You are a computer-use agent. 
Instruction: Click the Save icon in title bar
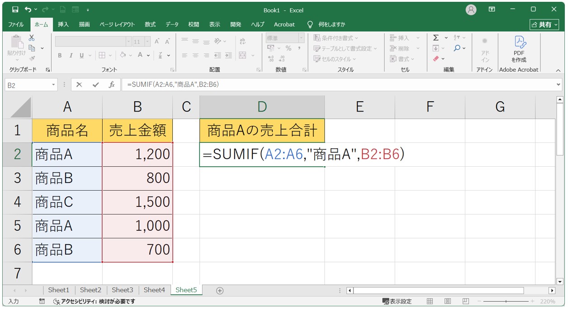15,9
